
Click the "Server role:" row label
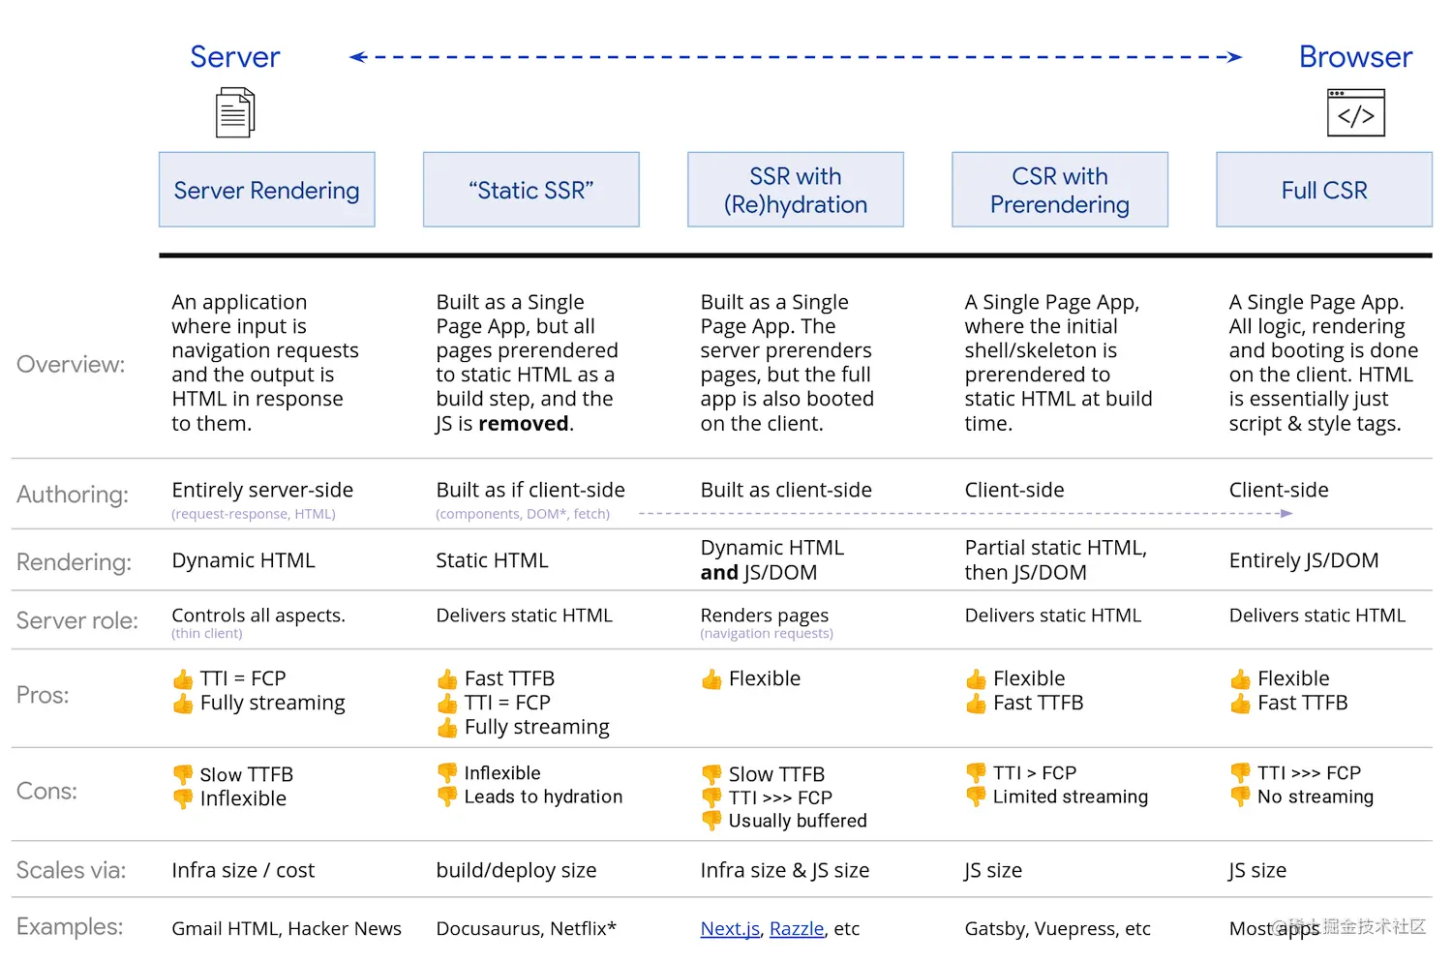coord(76,620)
